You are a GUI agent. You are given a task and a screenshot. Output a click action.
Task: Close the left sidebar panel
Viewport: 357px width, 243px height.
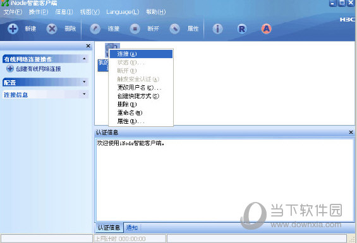click(x=88, y=46)
